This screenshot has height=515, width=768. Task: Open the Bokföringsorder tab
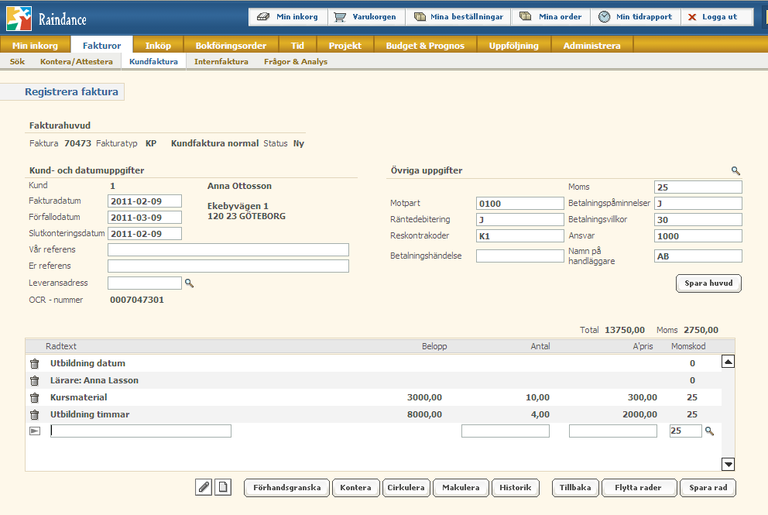click(x=231, y=46)
